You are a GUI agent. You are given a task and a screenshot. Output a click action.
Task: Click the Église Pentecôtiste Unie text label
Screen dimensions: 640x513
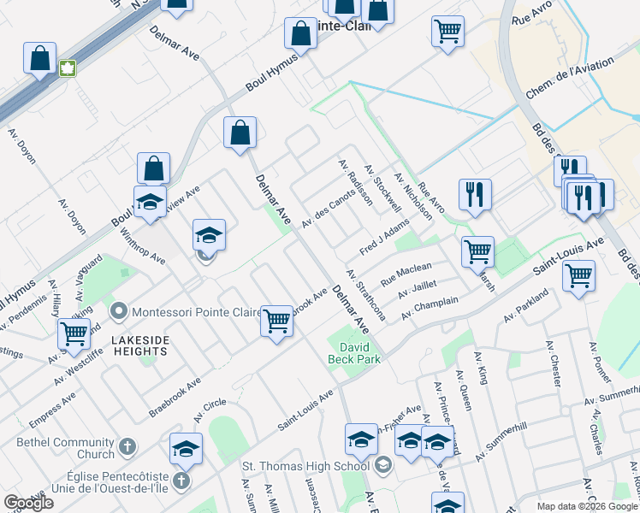tap(110, 482)
